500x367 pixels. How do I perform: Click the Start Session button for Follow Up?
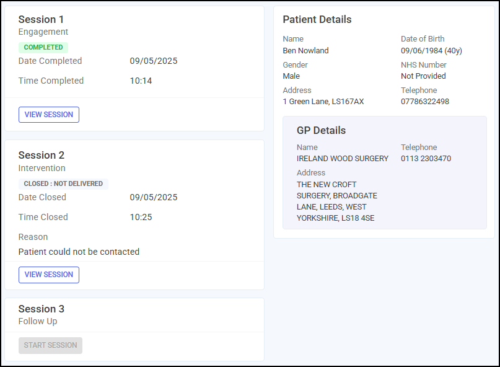pyautogui.click(x=50, y=345)
